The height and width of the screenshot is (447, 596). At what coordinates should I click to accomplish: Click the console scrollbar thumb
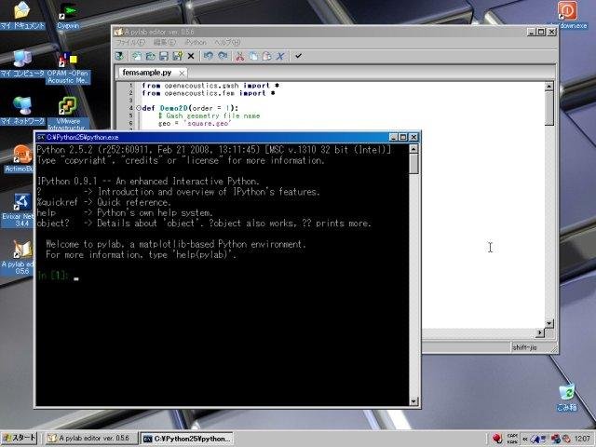click(413, 164)
